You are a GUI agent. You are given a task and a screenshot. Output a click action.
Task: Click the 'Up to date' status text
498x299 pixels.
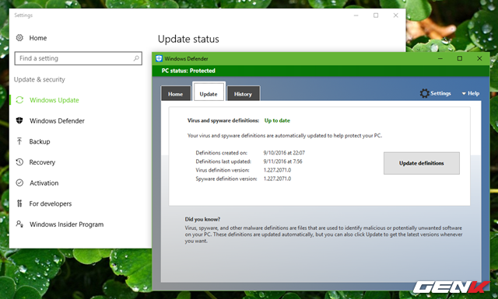277,120
